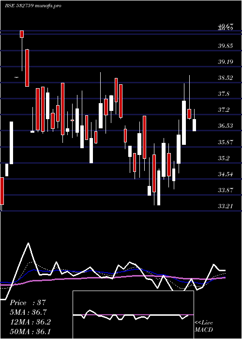242x339 pixels.
Task: Click the '5MA : 36.7' readout
Action: pos(28,312)
